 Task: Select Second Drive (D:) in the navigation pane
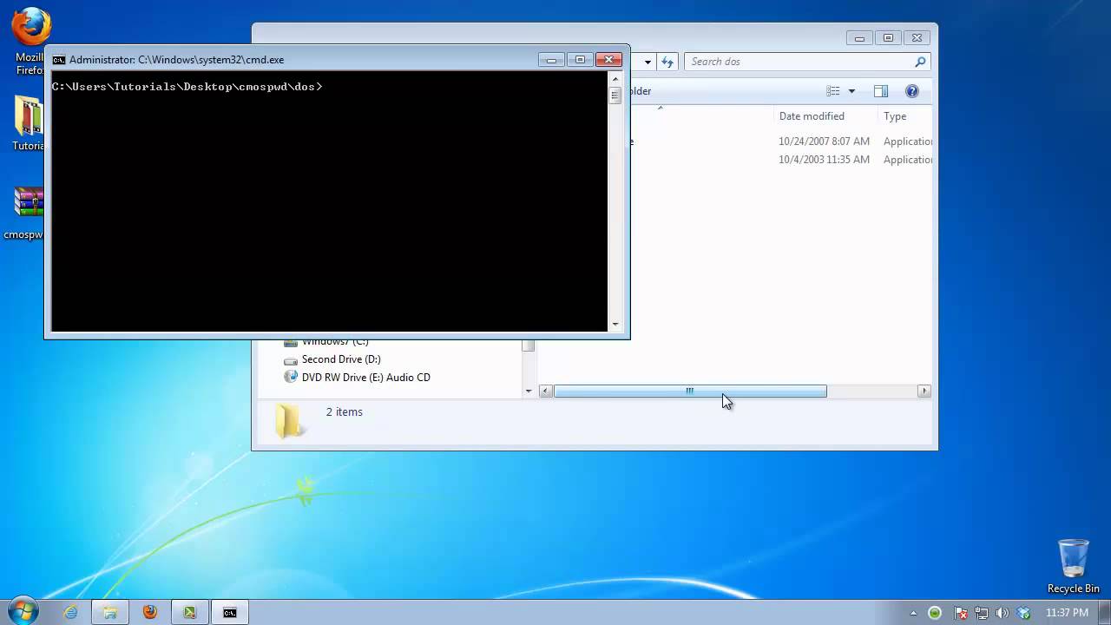click(341, 359)
